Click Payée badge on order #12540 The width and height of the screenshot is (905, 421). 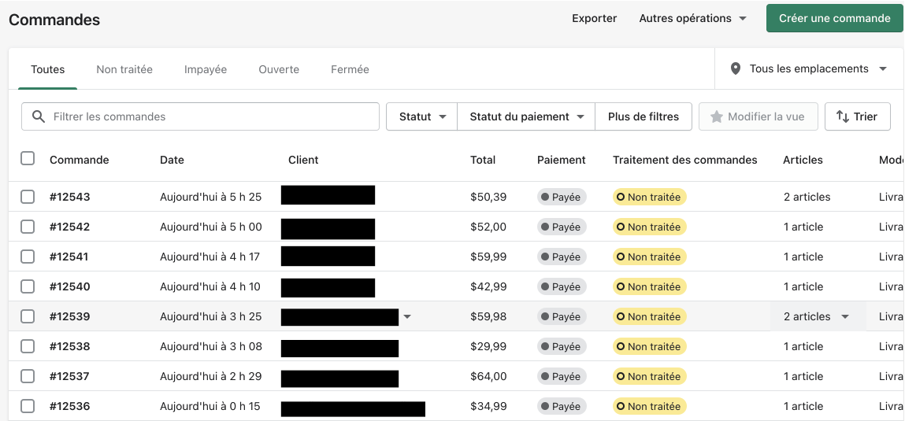point(562,287)
